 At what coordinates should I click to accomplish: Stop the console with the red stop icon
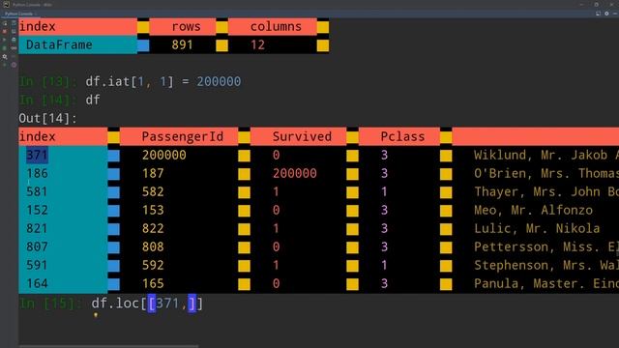(4, 32)
